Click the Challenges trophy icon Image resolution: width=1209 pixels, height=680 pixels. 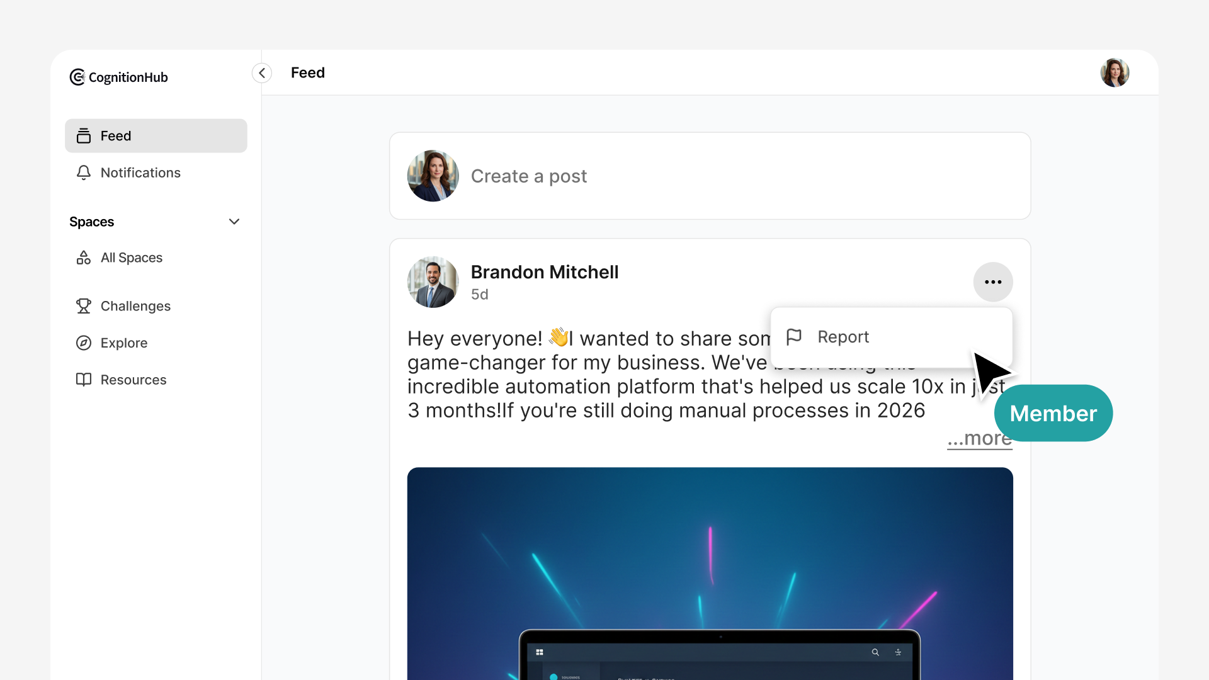coord(84,306)
